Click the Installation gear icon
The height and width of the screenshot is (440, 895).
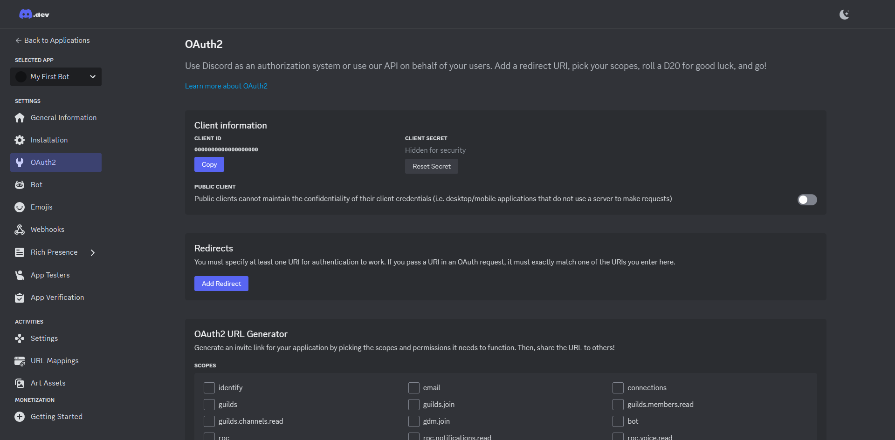[x=20, y=140]
